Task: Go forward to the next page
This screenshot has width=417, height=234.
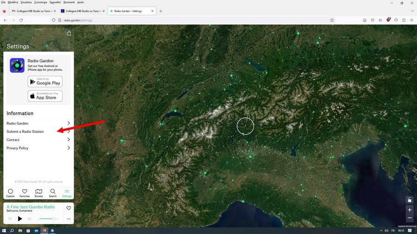Action: tap(13, 20)
